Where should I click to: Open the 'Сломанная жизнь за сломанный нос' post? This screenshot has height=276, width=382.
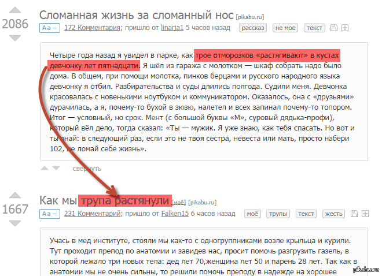pos(137,14)
